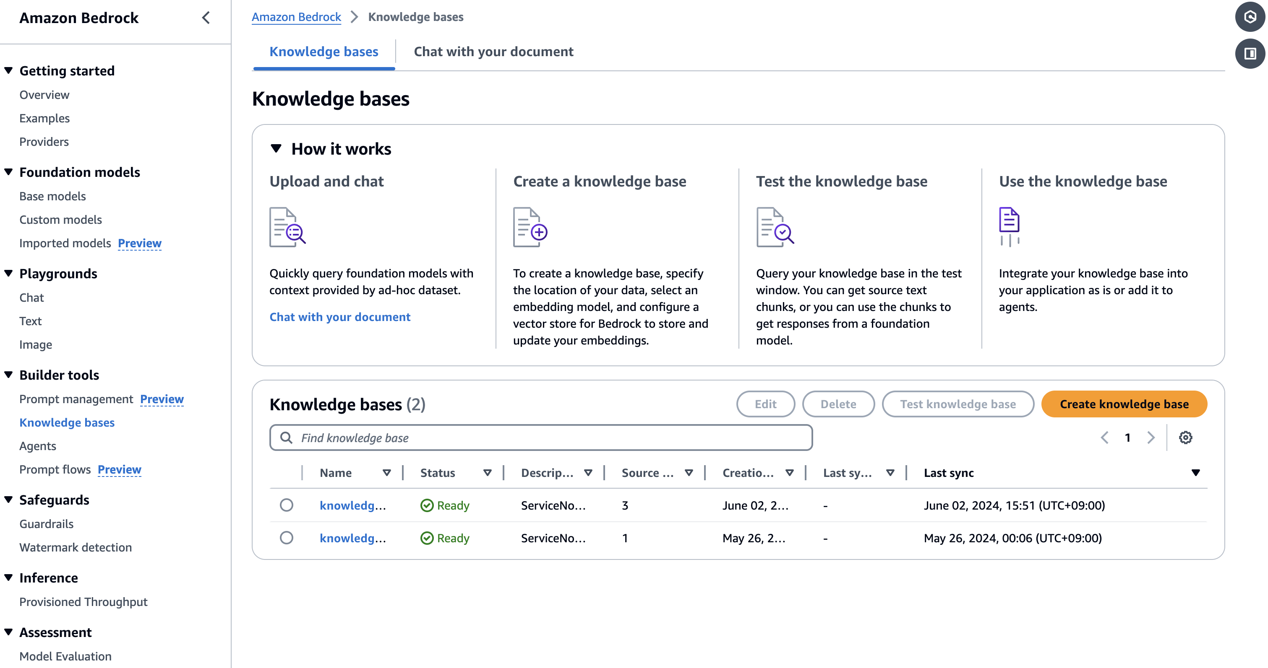The height and width of the screenshot is (668, 1268).
Task: Collapse the Foundation models sidebar group
Action: click(9, 172)
